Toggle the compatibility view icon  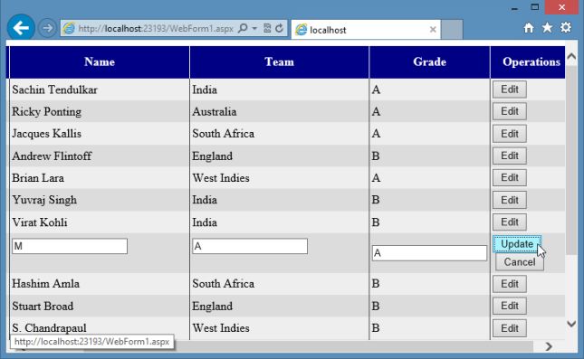[x=267, y=28]
